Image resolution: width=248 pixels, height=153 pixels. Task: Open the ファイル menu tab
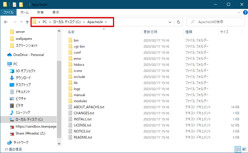pyautogui.click(x=8, y=12)
